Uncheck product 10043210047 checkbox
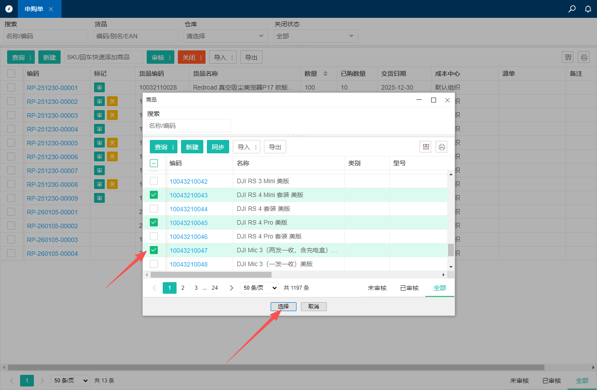The height and width of the screenshot is (390, 597). (x=154, y=250)
